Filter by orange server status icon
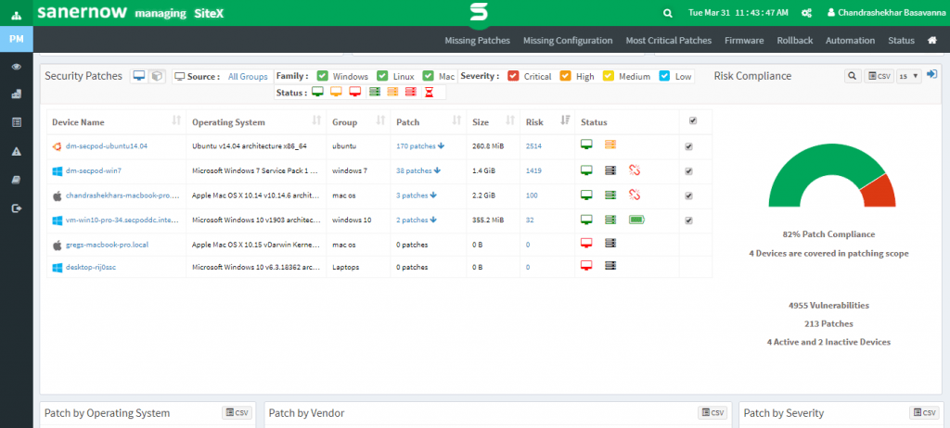Screen dimensions: 950x428 pyautogui.click(x=392, y=92)
